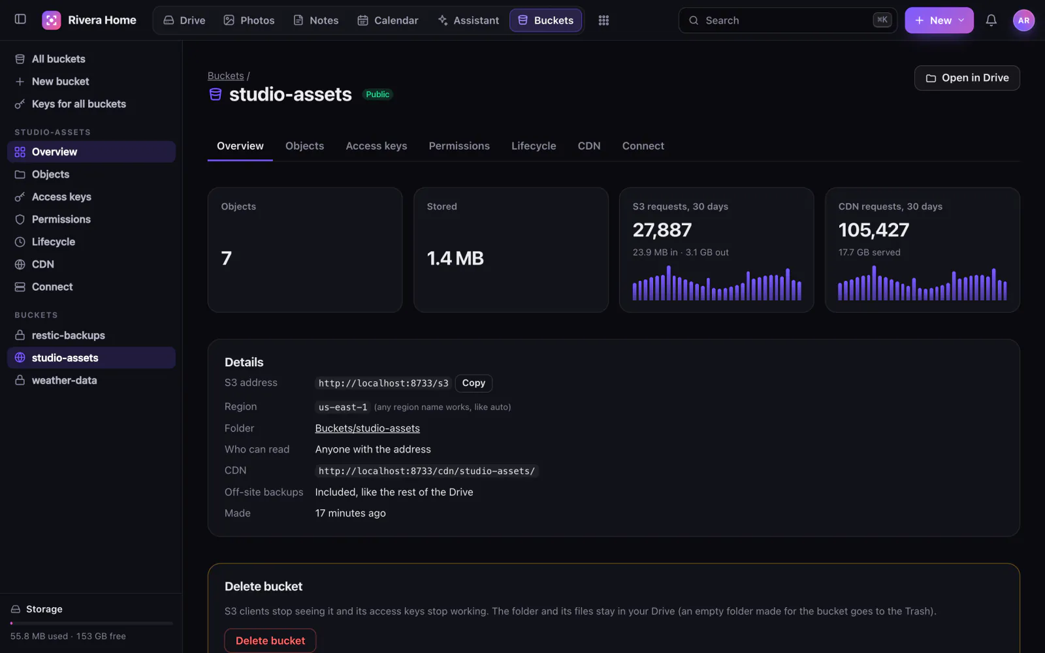Click the Open in Drive button

coord(967,78)
